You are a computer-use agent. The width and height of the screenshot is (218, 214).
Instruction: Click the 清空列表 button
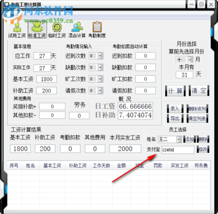coord(197,118)
